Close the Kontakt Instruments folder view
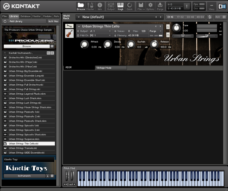Image resolution: width=228 pixels, height=191 pixels. click(52, 53)
